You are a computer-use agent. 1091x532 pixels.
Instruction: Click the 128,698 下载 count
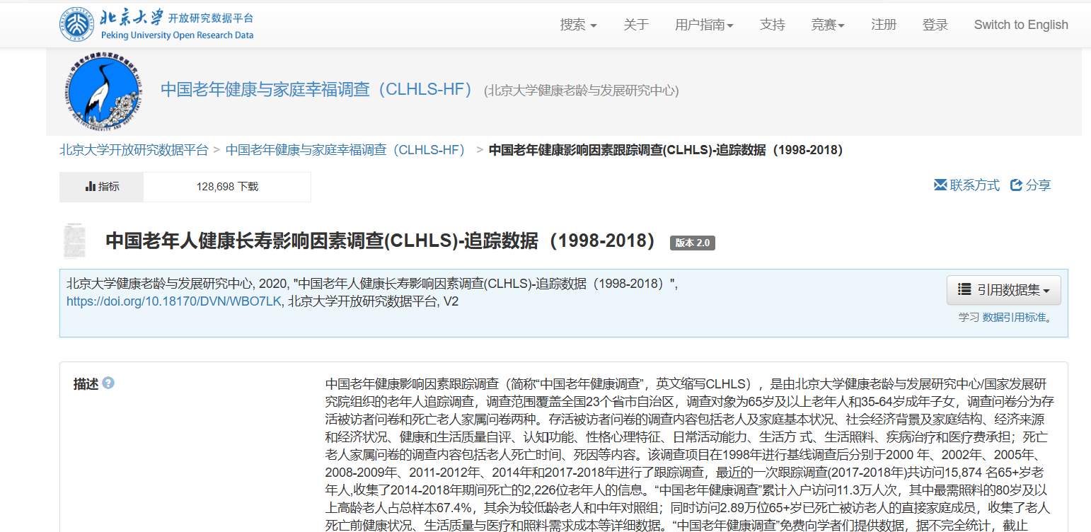227,187
